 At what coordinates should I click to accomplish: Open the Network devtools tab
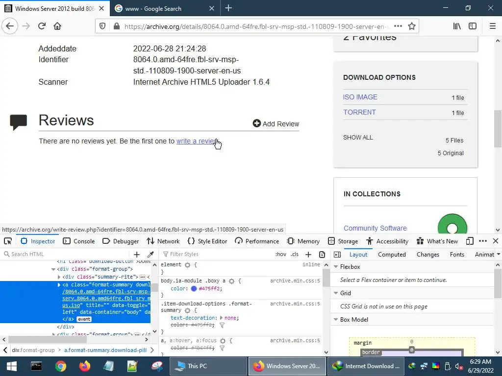coord(163,241)
